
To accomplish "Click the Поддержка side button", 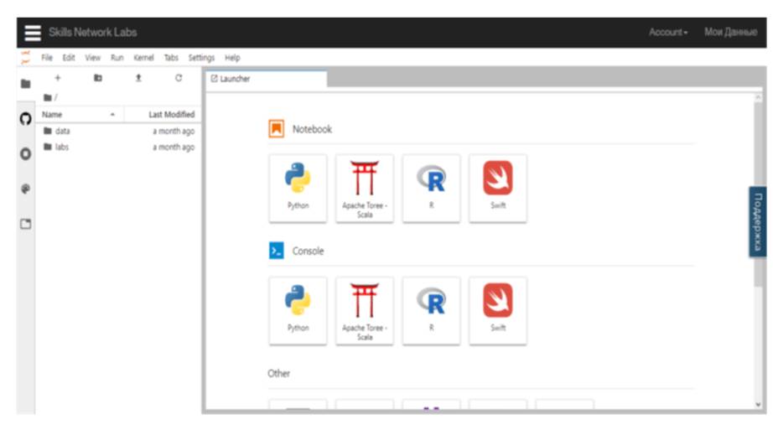I will [757, 221].
